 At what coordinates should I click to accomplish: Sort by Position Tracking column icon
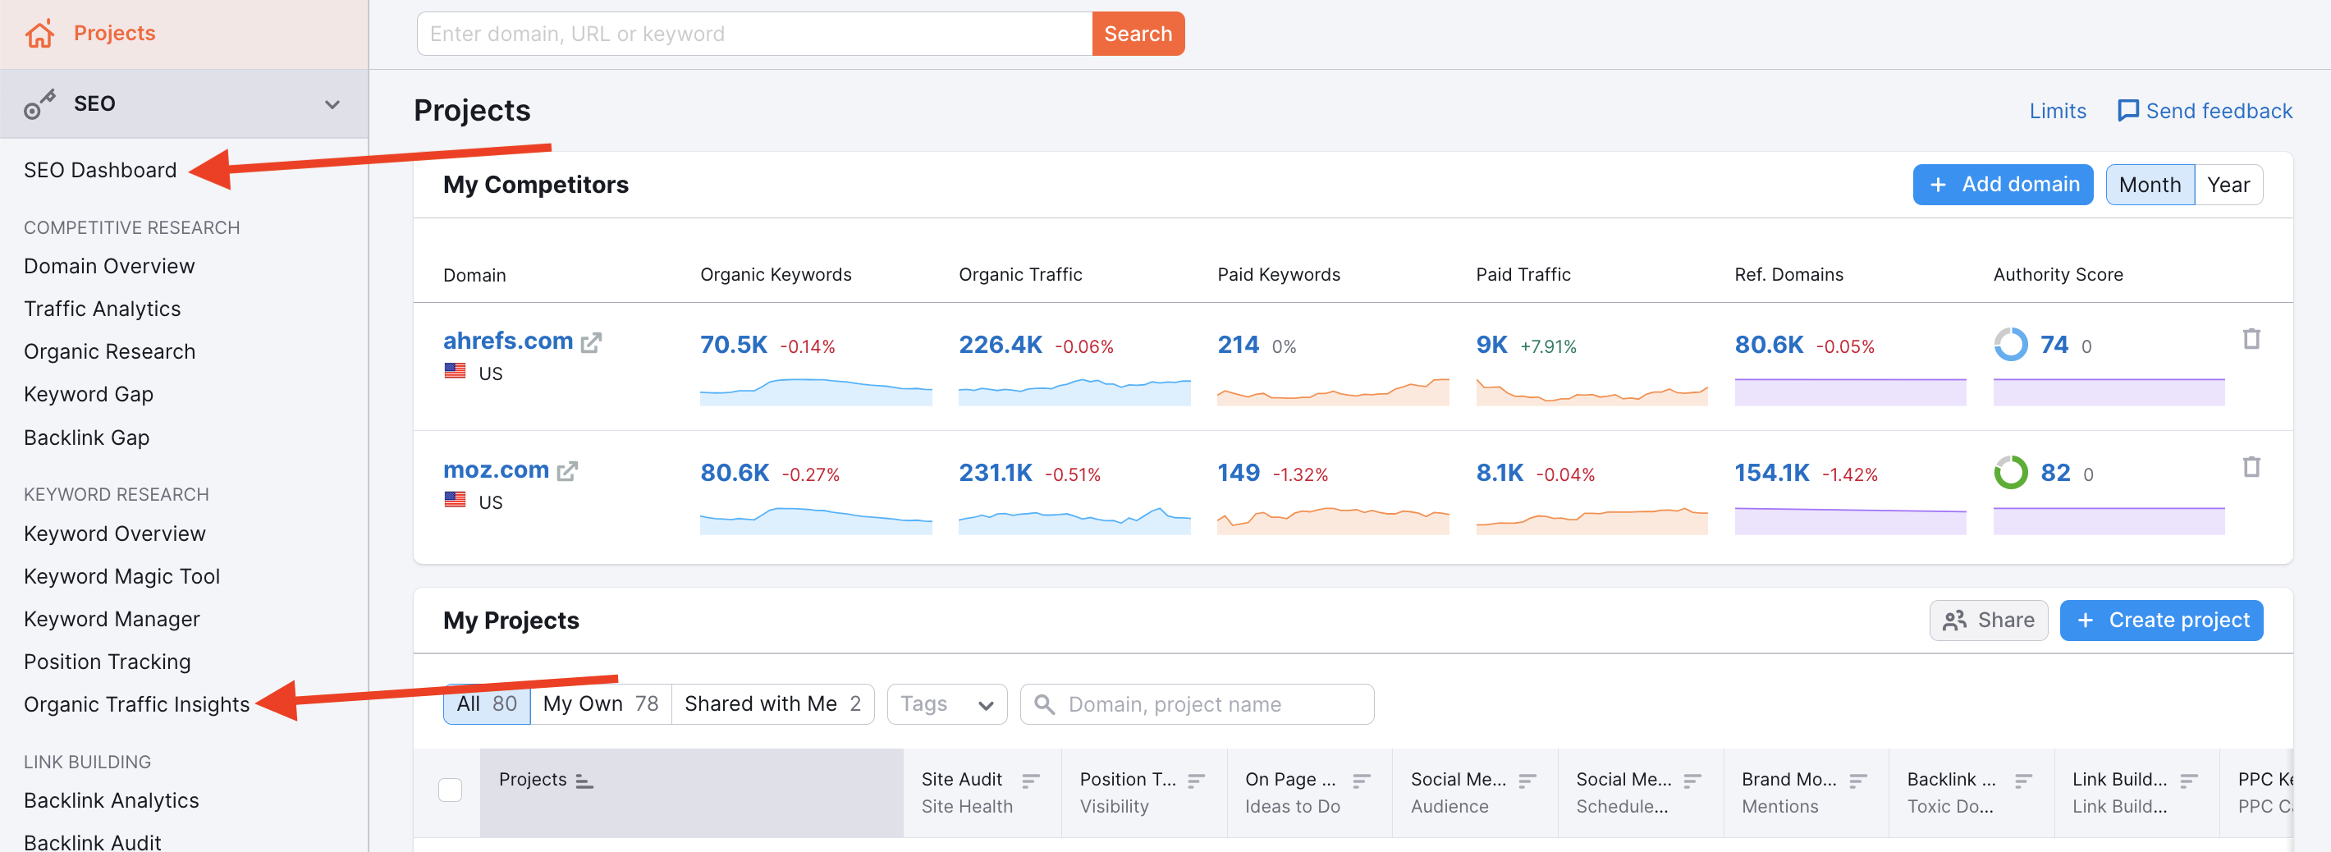tap(1196, 781)
